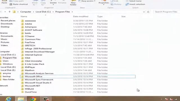180x101 pixels.
Task: Select the InPage 2009 Professional folder
Action: click(38, 49)
